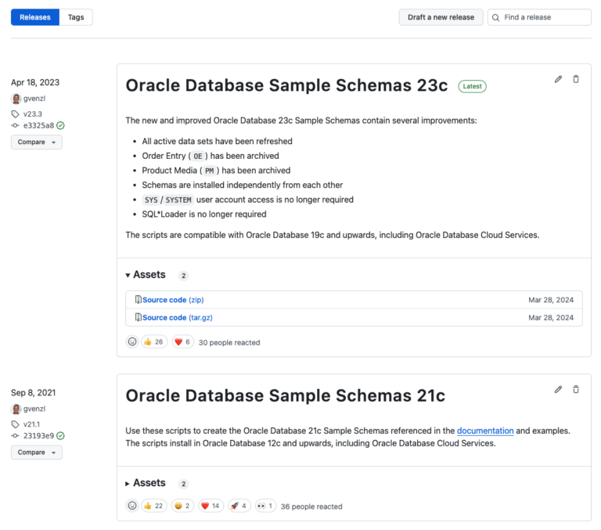The height and width of the screenshot is (530, 601).
Task: Open the emoji reaction picker on 23c release
Action: [x=132, y=342]
